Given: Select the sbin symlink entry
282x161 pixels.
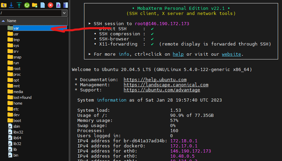Looking at the screenshot, I should pyautogui.click(x=16, y=126).
